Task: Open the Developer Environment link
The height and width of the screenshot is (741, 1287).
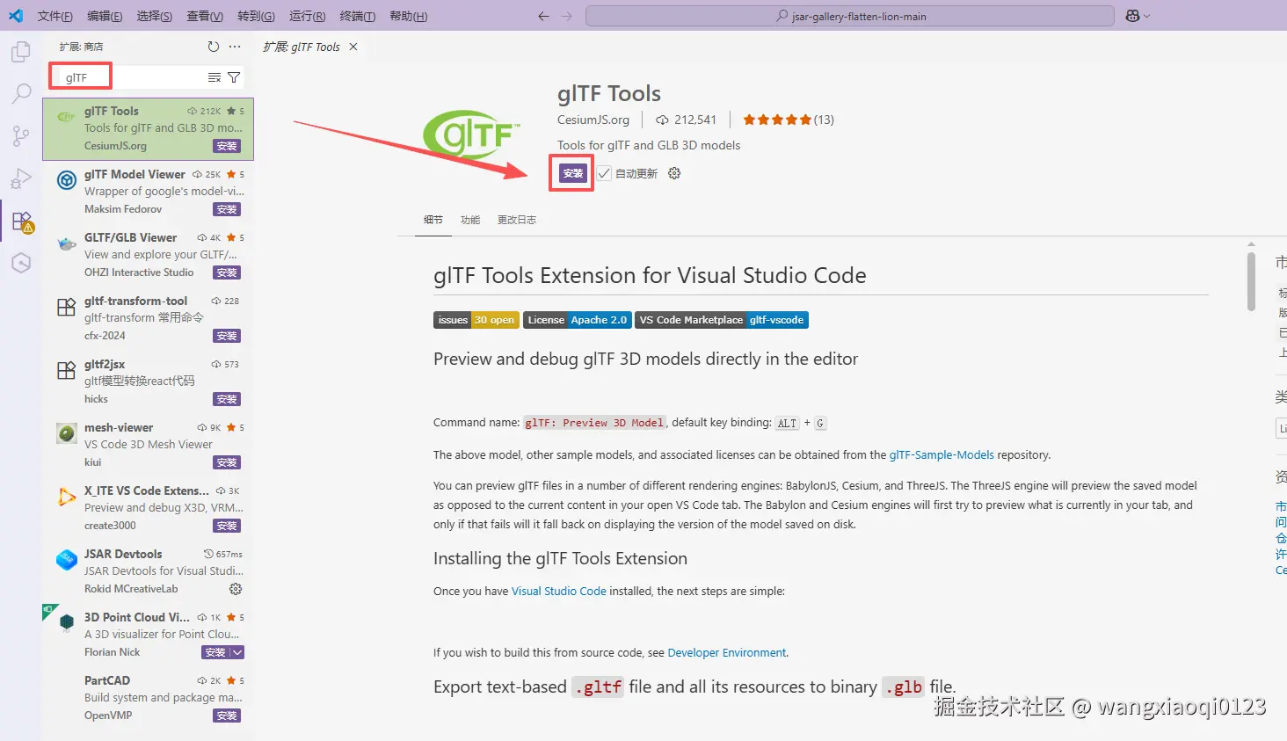Action: [x=727, y=652]
